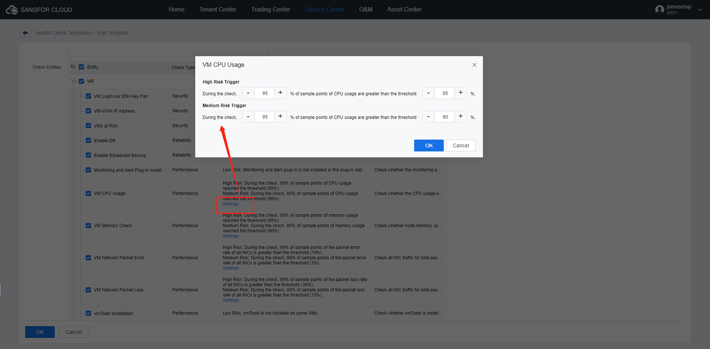Expand the jornusmsp account dropdown arrow
Screen dimensions: 710x349
coord(699,10)
